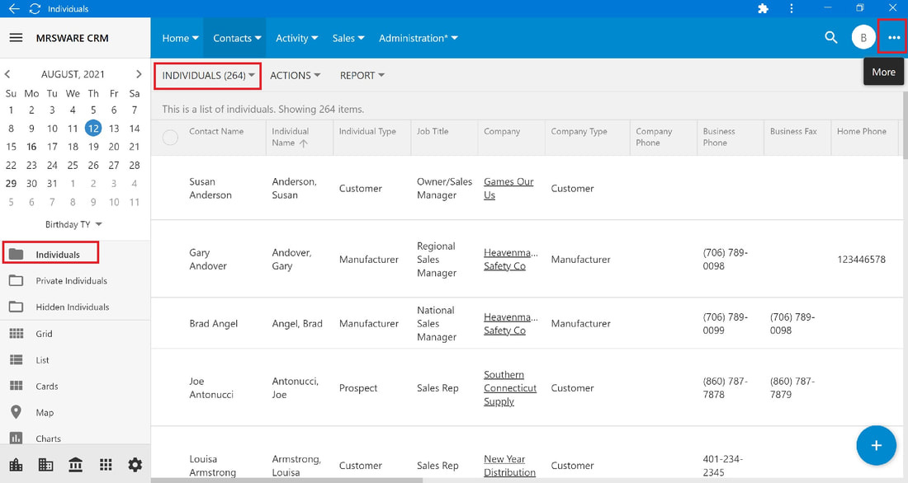This screenshot has height=483, width=908.
Task: Click AUGUST, 2021 calendar title
Action: 73,74
